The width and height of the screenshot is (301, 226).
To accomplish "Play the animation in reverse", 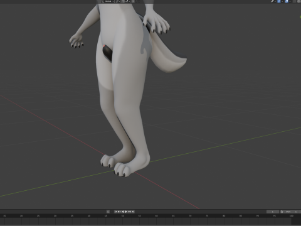I will pyautogui.click(x=123, y=212).
